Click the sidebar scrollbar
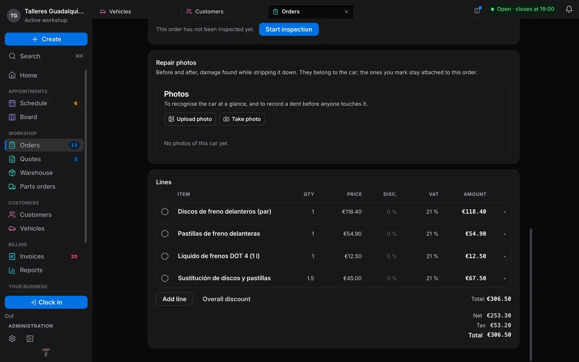This screenshot has width=579, height=362. [86, 156]
